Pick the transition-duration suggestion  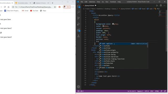(123, 57)
